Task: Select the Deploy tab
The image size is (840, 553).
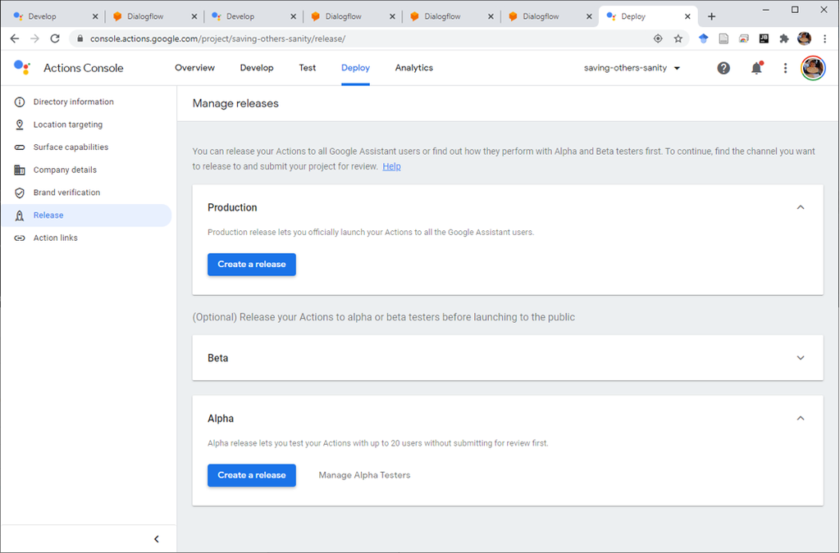Action: tap(356, 68)
